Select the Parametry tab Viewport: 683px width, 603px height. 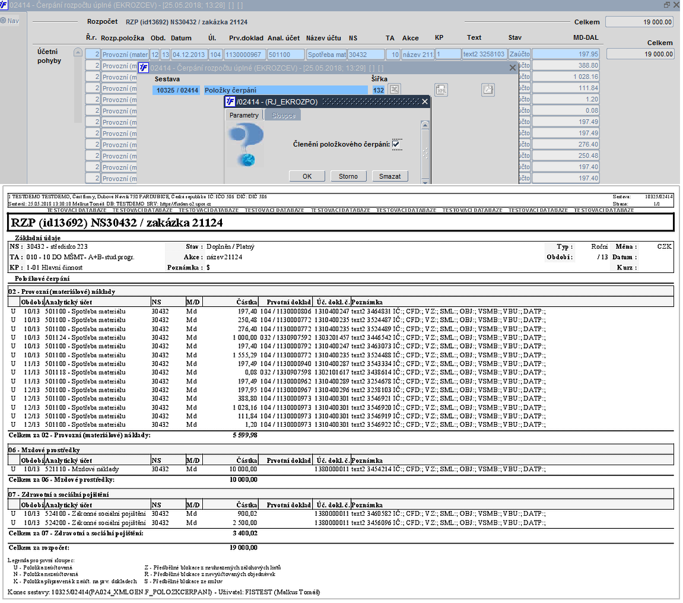(x=244, y=115)
